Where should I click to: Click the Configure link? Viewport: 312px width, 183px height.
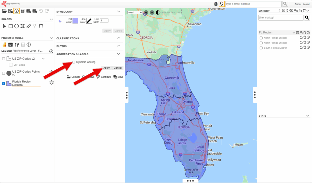click(104, 77)
